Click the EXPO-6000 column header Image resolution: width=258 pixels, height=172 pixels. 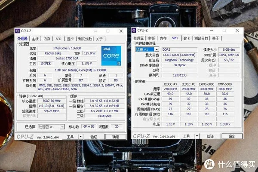[x=206, y=84]
